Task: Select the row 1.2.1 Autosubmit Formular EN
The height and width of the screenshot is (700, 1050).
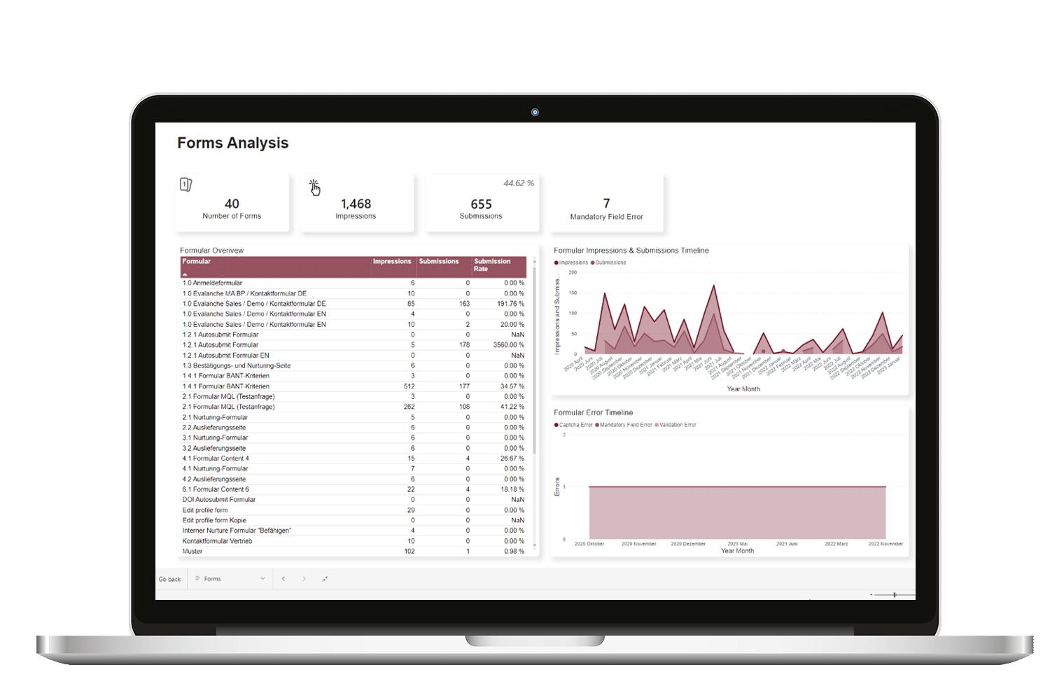Action: click(x=355, y=356)
